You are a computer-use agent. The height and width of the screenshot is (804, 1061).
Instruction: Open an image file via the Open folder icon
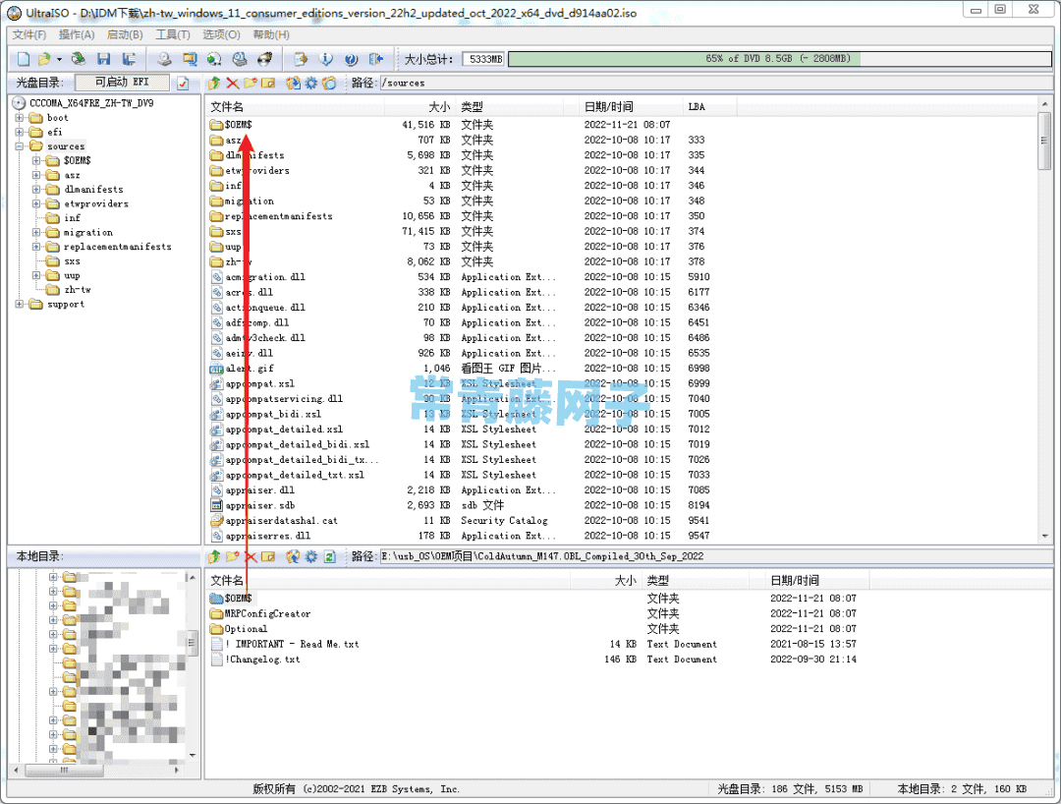[44, 60]
